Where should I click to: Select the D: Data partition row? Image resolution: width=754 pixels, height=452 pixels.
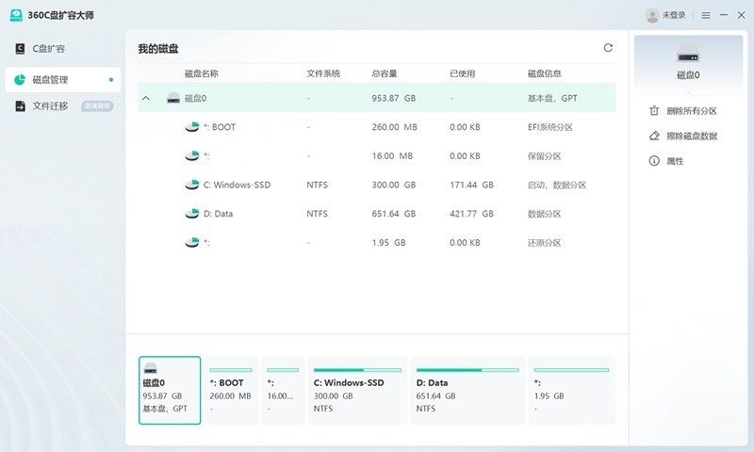(377, 214)
